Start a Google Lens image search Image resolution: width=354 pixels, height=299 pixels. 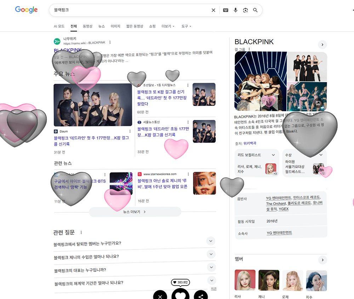(245, 10)
